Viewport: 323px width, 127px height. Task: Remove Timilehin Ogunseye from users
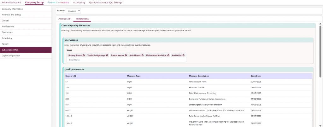click(107, 55)
